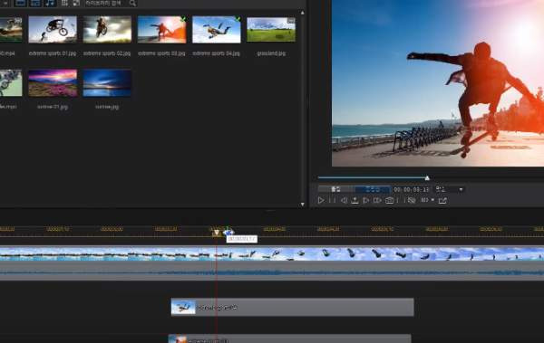The width and height of the screenshot is (544, 343).
Task: Select the dark blue sunrise.jpg thumbnail
Action: [x=107, y=83]
